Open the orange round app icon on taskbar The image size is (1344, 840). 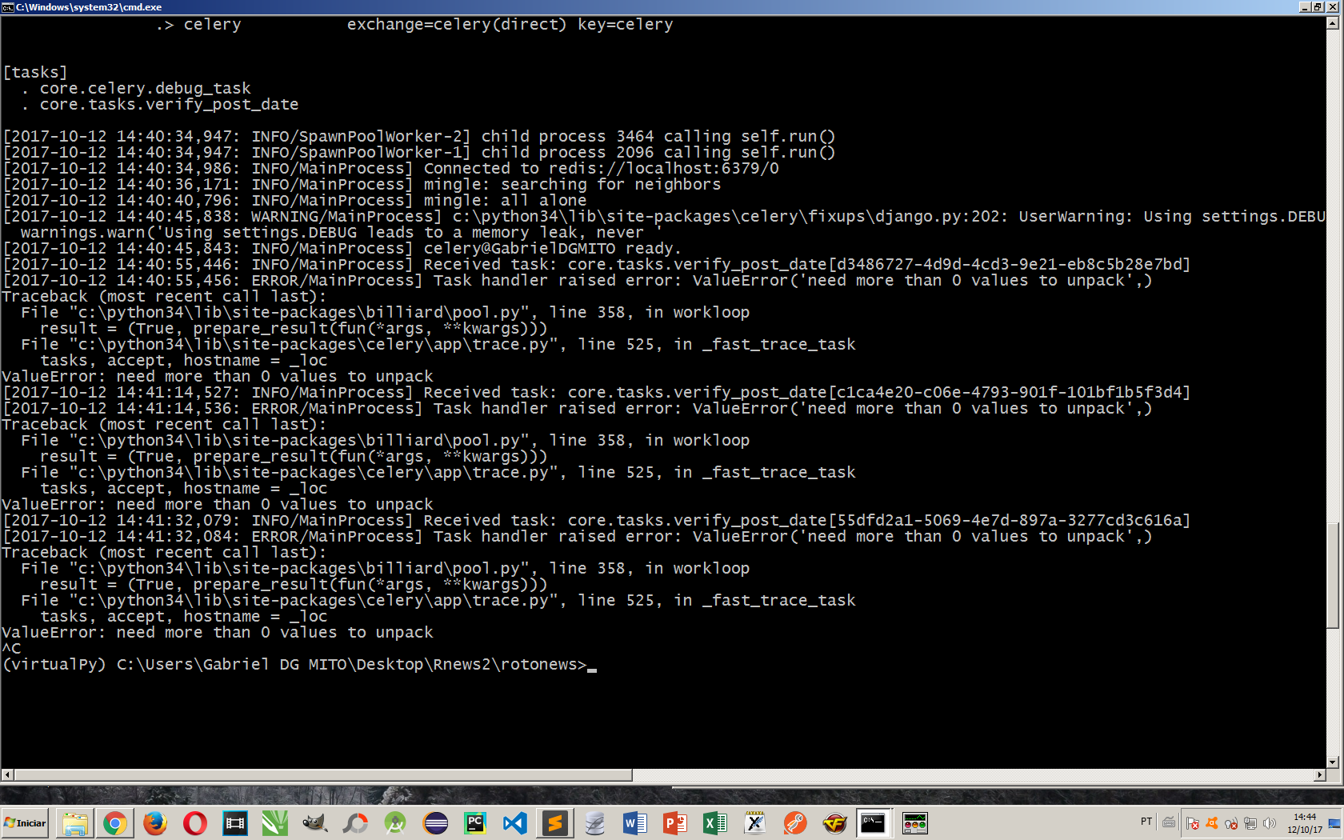(x=795, y=823)
